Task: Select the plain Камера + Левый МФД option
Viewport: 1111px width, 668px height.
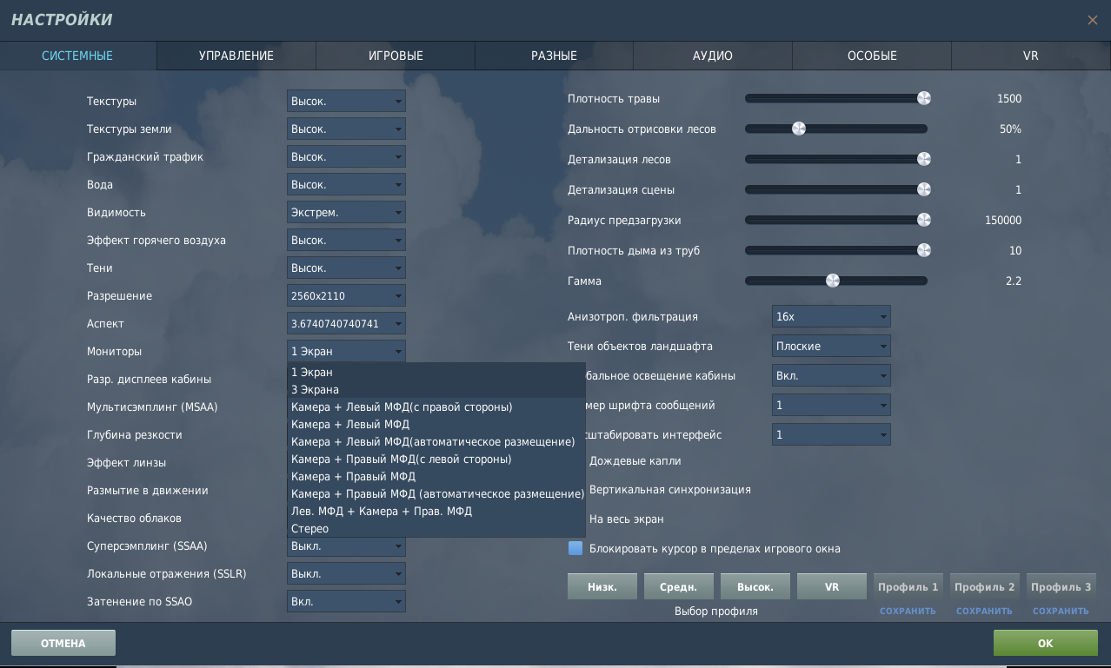Action: (436, 424)
